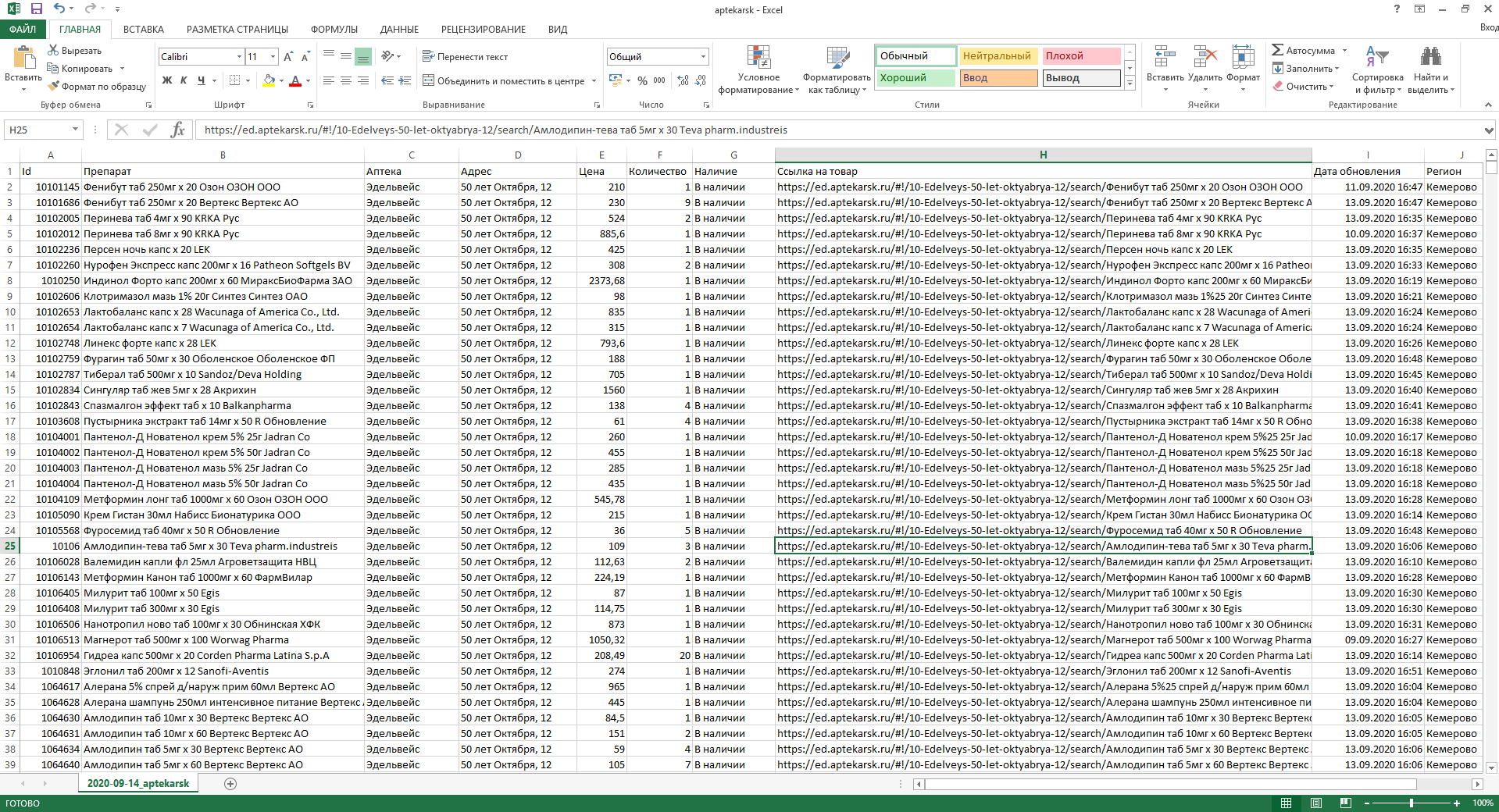Apply red font color letter A
Screen dimensions: 1499x812
point(295,80)
